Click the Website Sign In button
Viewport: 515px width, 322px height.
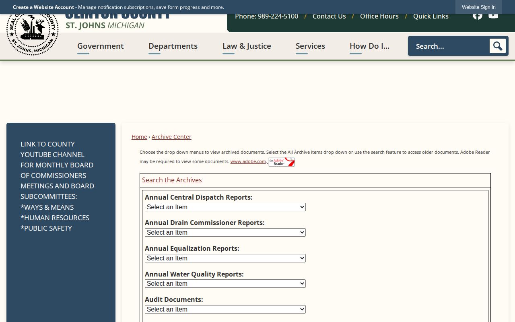[x=479, y=7]
